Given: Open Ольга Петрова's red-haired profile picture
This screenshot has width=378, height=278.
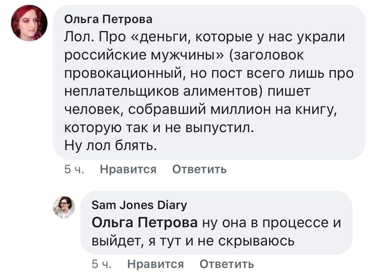Looking at the screenshot, I should point(29,23).
